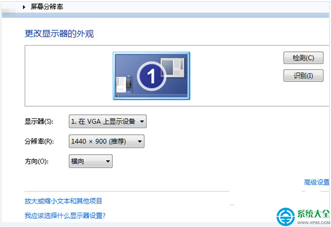Click the 方向(O) label
Image resolution: width=331 pixels, height=227 pixels.
click(37, 162)
